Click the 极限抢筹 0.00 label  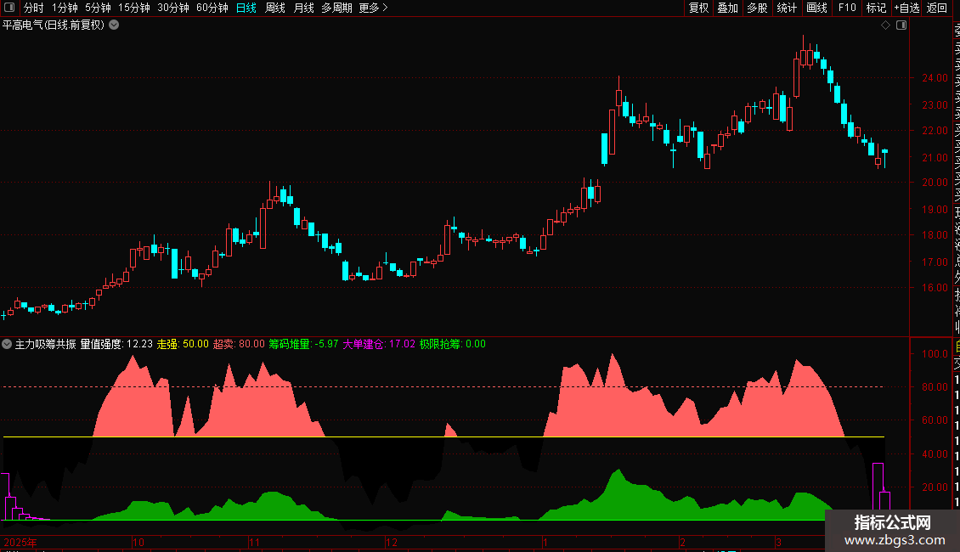tap(453, 344)
